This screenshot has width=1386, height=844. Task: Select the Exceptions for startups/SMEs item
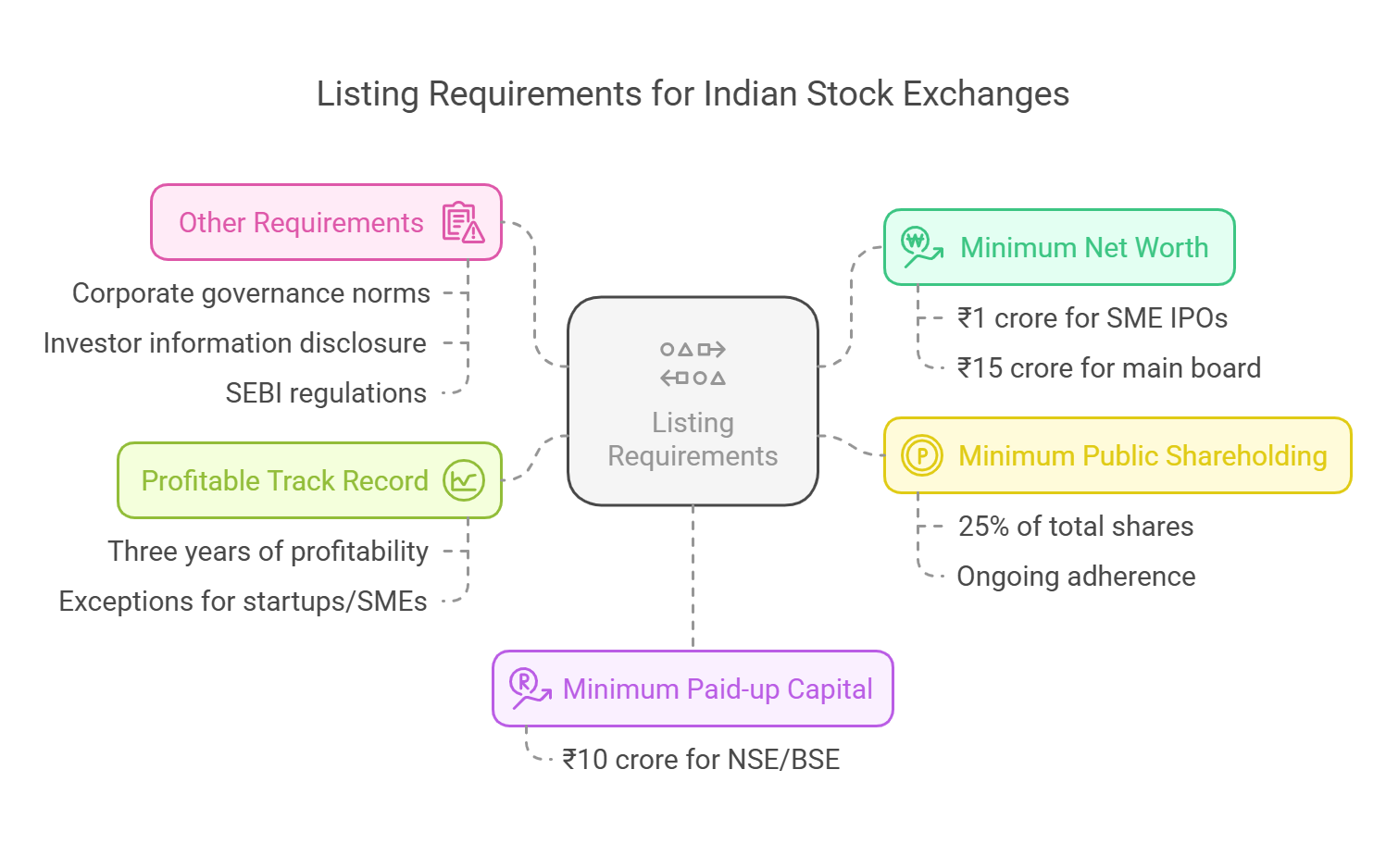(x=243, y=602)
